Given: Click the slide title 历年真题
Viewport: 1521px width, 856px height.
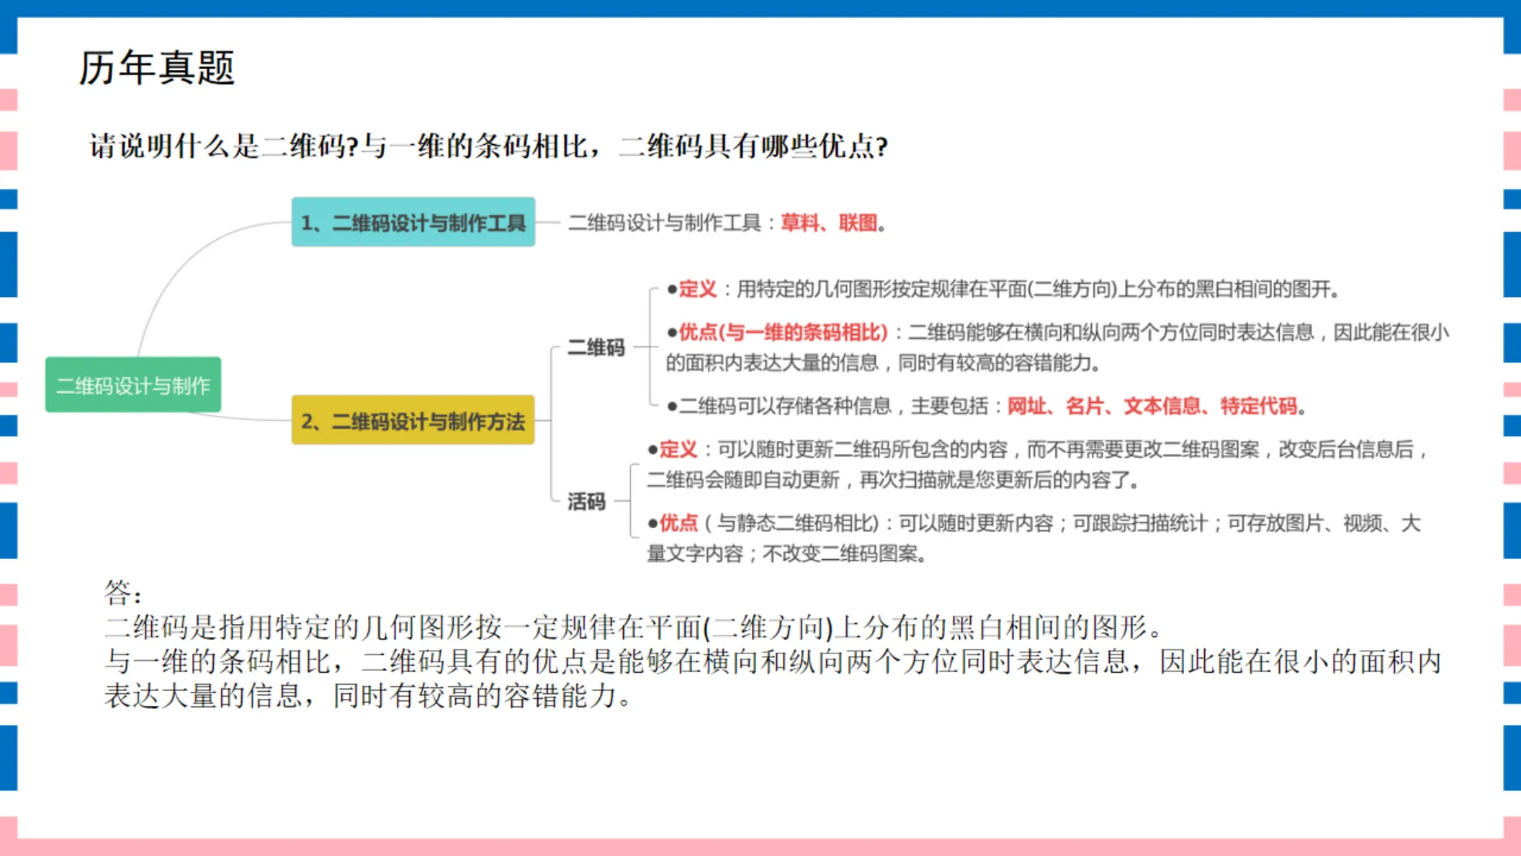Looking at the screenshot, I should [x=157, y=68].
